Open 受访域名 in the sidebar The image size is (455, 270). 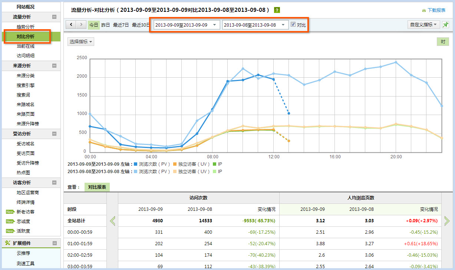click(26, 144)
